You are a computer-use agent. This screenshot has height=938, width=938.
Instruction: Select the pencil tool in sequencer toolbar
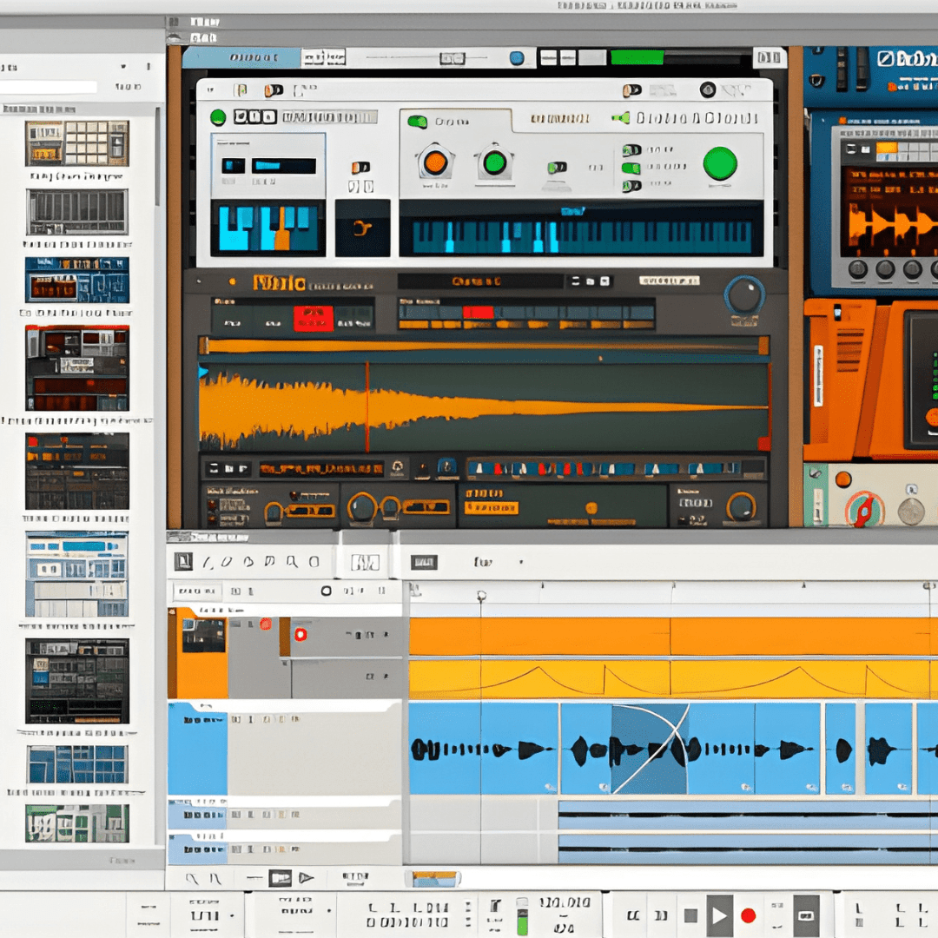[x=207, y=562]
